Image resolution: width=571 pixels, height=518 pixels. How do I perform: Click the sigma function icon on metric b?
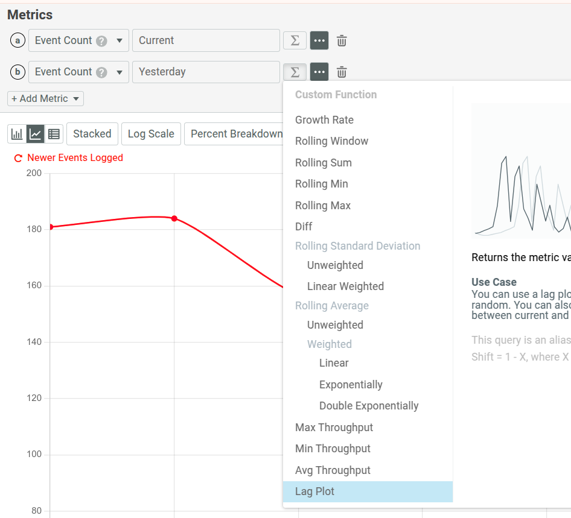[x=295, y=71]
